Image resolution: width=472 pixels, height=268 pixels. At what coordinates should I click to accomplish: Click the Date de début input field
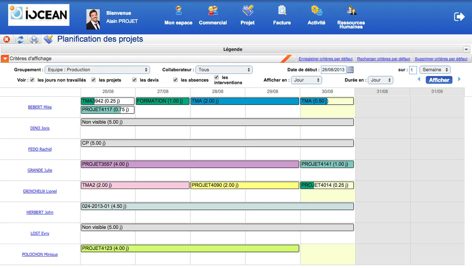click(333, 70)
